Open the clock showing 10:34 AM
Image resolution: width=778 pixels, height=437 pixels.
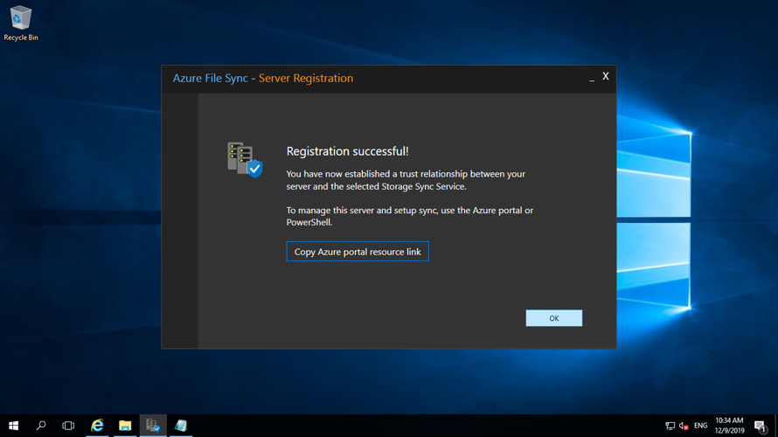pyautogui.click(x=729, y=426)
